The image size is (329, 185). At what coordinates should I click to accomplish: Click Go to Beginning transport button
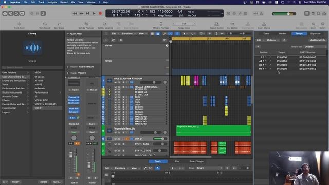point(88,14)
